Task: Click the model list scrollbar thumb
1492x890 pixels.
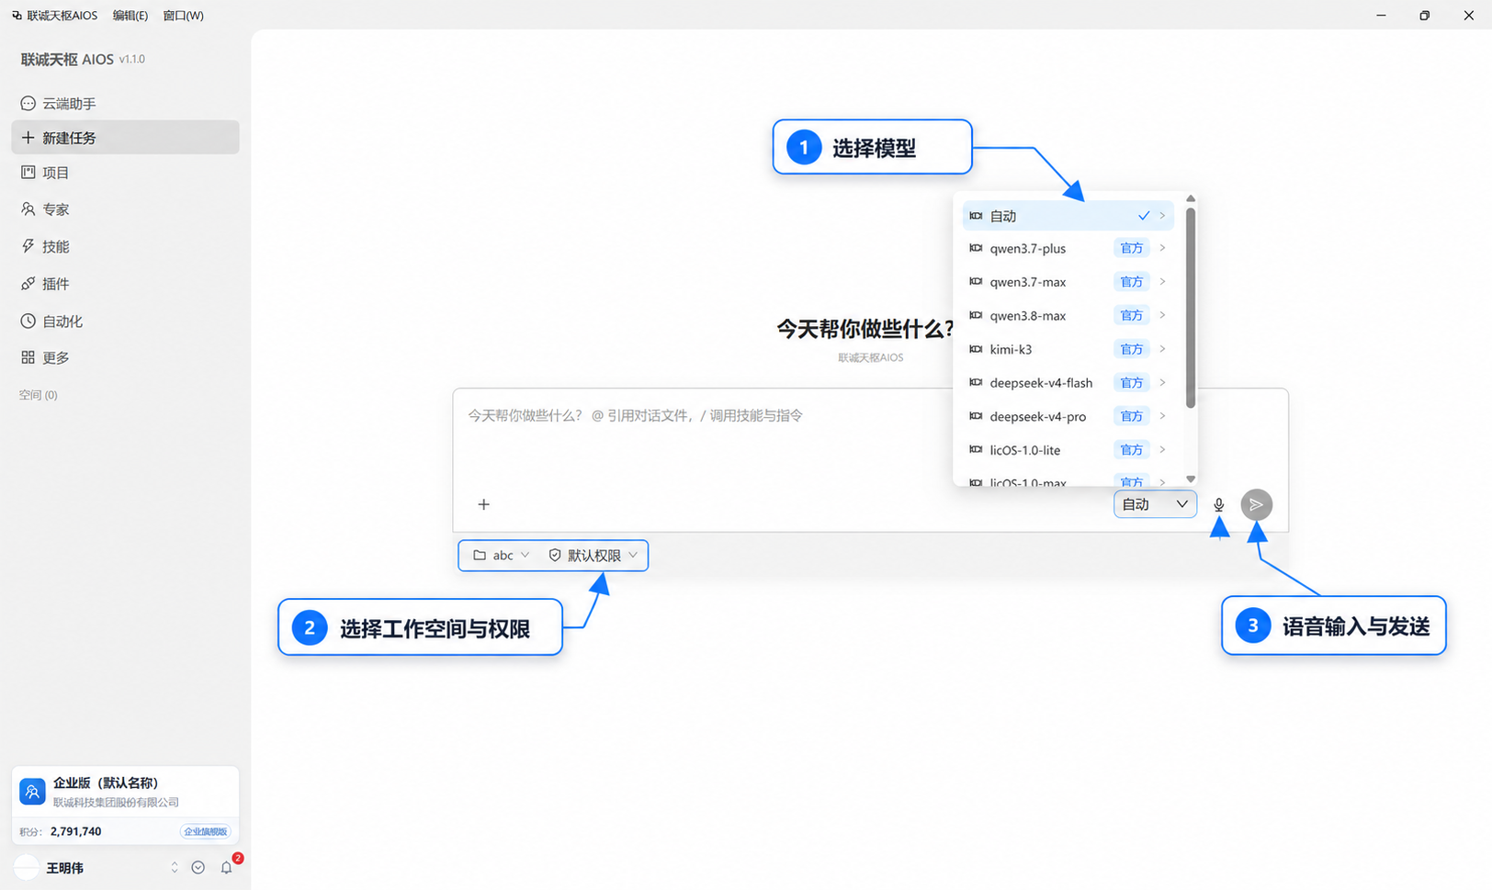Action: (1191, 308)
